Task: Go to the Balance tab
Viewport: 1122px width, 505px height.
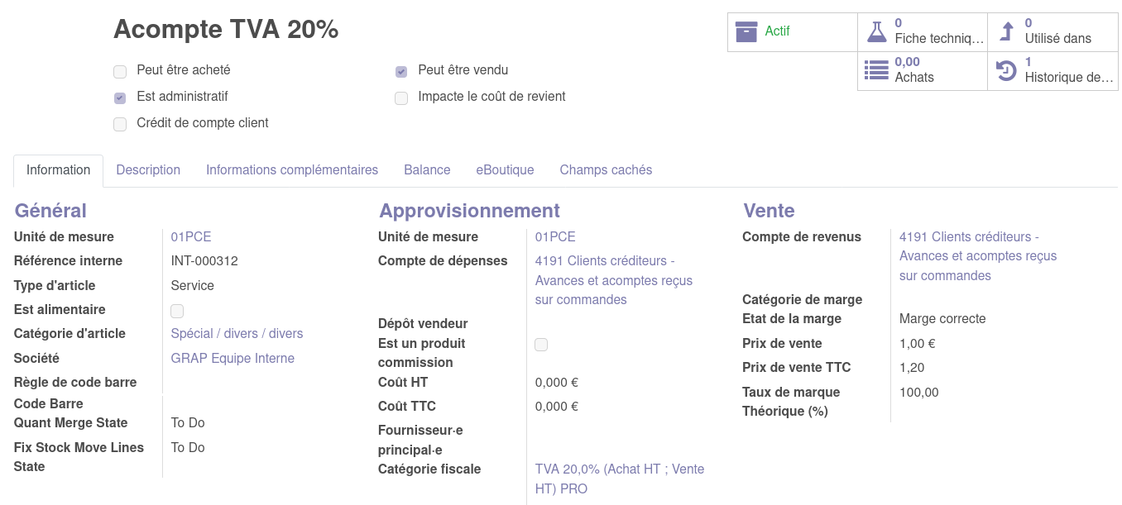Action: (x=427, y=170)
